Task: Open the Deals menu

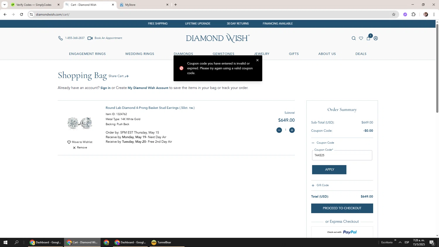Action: [x=361, y=54]
